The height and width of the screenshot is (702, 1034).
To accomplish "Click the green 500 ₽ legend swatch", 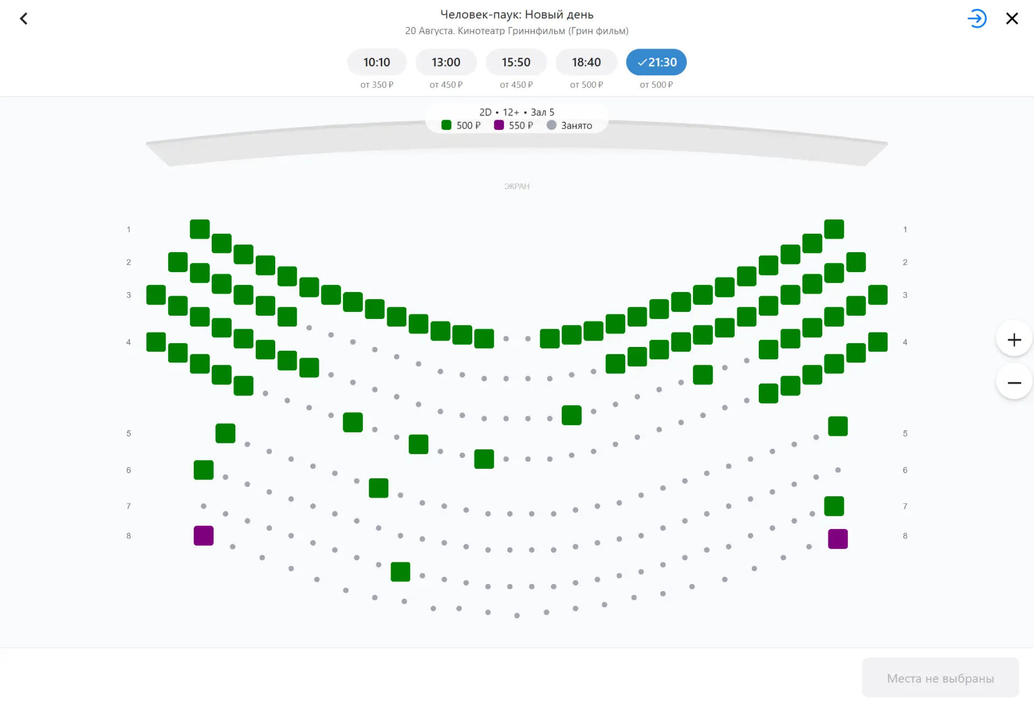I will pyautogui.click(x=446, y=125).
